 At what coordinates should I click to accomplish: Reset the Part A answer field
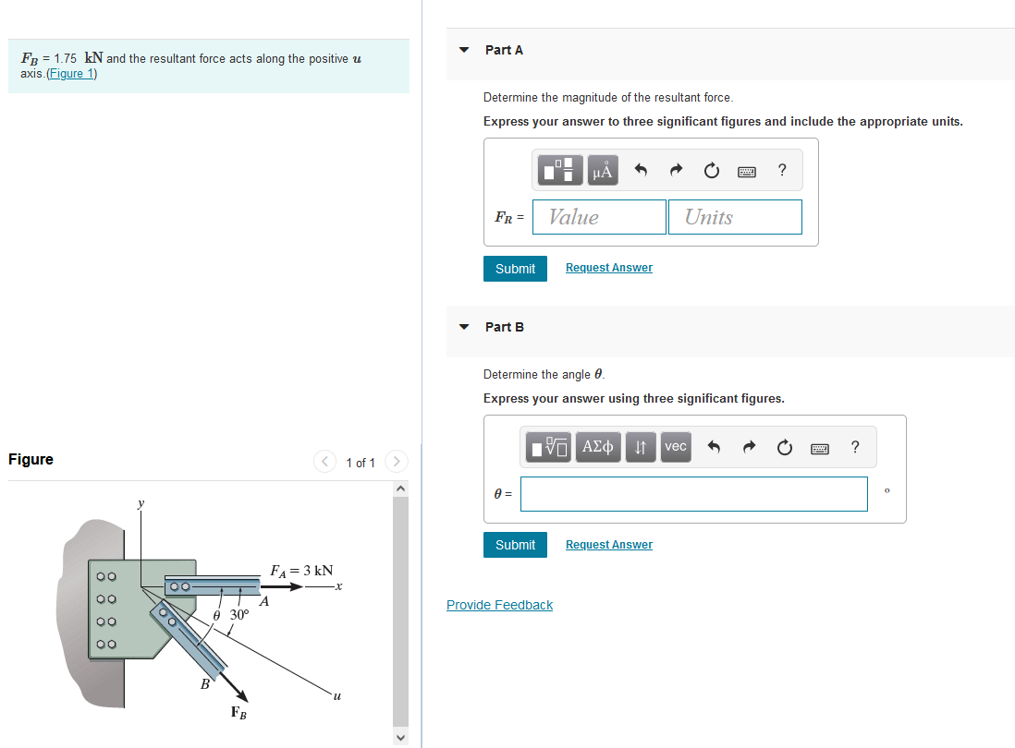[x=711, y=170]
